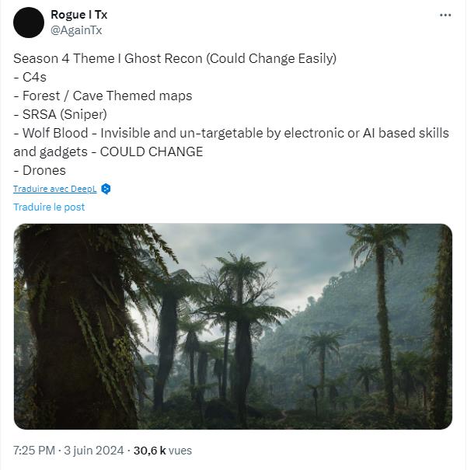Image resolution: width=467 pixels, height=470 pixels.
Task: Open the Rogue I Tx profile name
Action: (78, 15)
